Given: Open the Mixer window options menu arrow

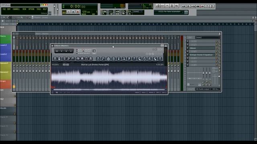Looking at the screenshot, I should pyautogui.click(x=14, y=34).
